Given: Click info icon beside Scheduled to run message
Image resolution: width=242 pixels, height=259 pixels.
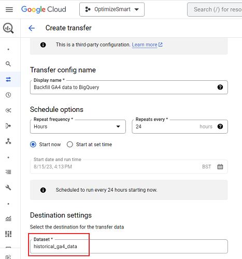Looking at the screenshot, I should pyautogui.click(x=43, y=190).
